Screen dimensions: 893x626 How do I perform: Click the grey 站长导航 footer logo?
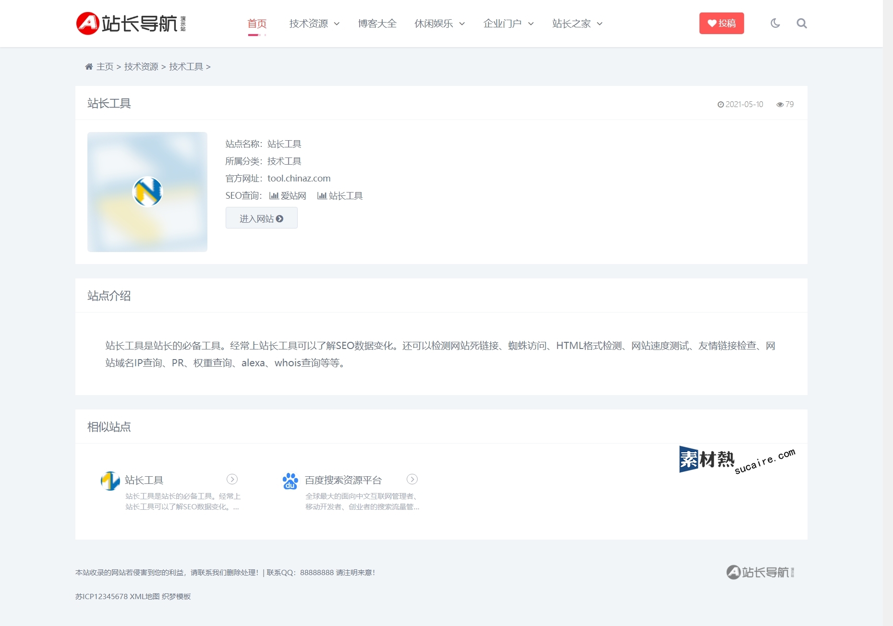pos(760,572)
